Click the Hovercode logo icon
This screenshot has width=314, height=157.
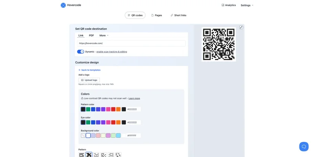pyautogui.click(x=63, y=5)
